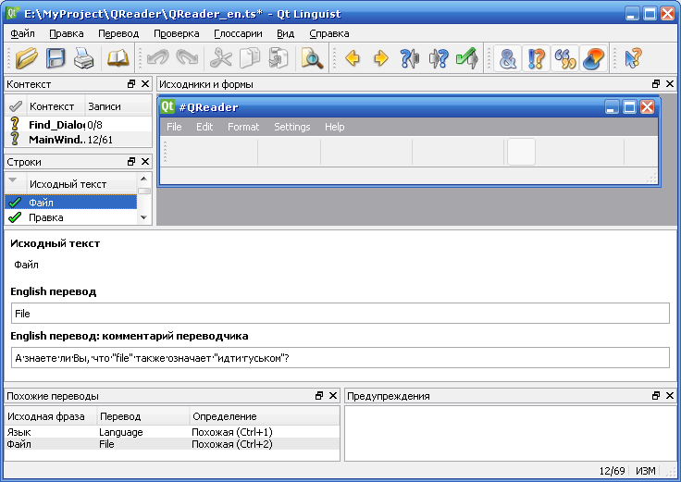
Task: Close the Контекст panel
Action: pyautogui.click(x=145, y=84)
